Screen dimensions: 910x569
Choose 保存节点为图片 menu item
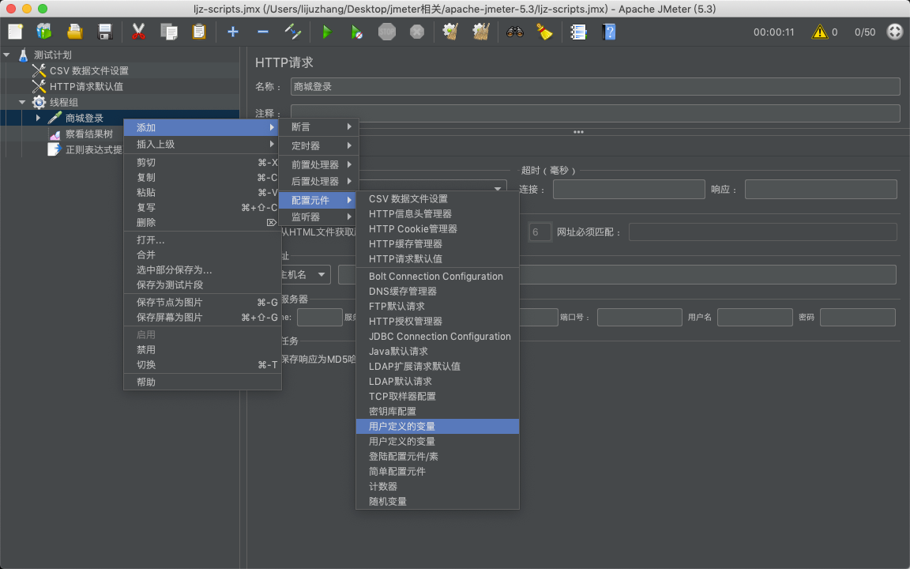[x=202, y=303]
